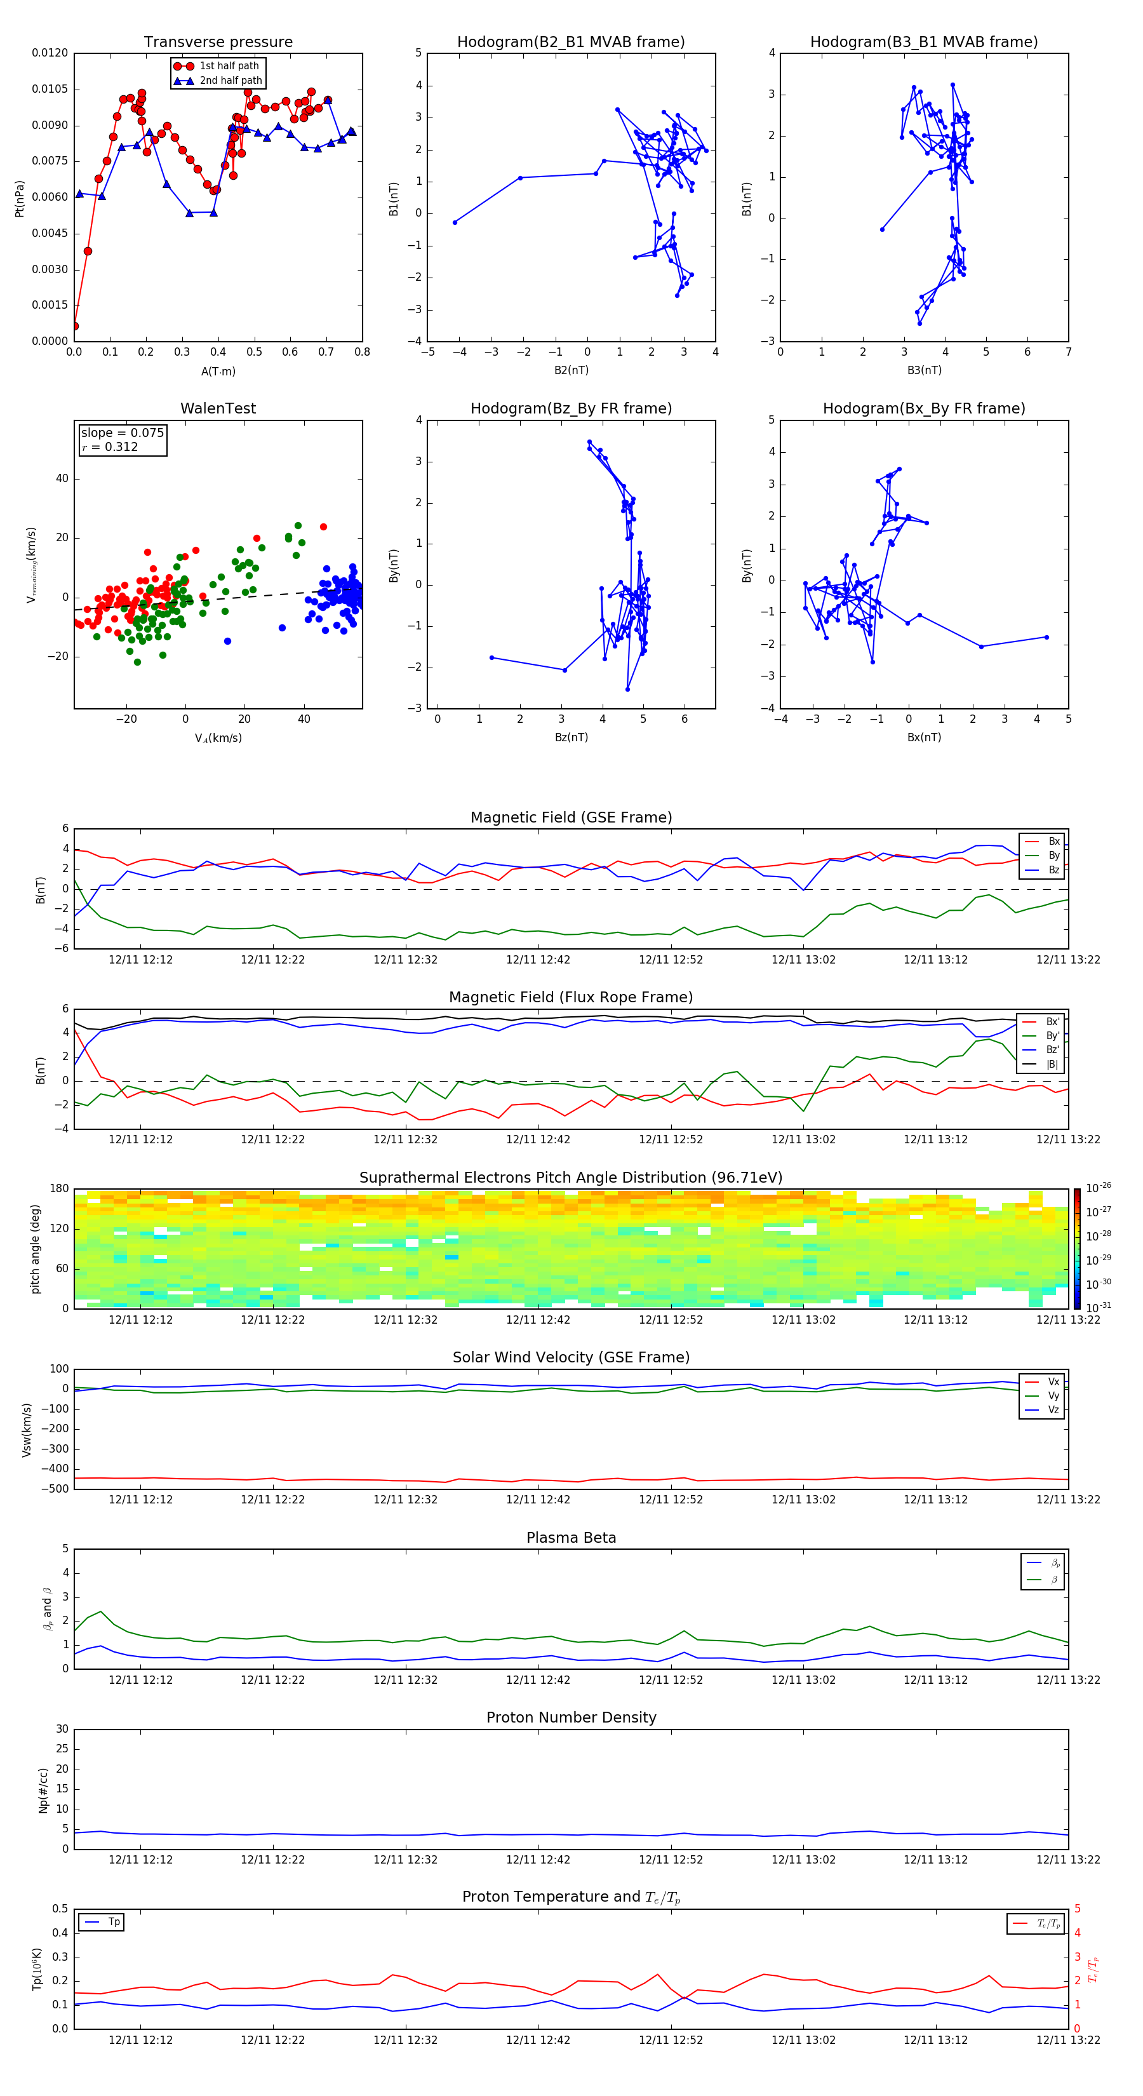The height and width of the screenshot is (2096, 1143).
Task: Click the 'r = 0.312' annotation
Action: (110, 447)
